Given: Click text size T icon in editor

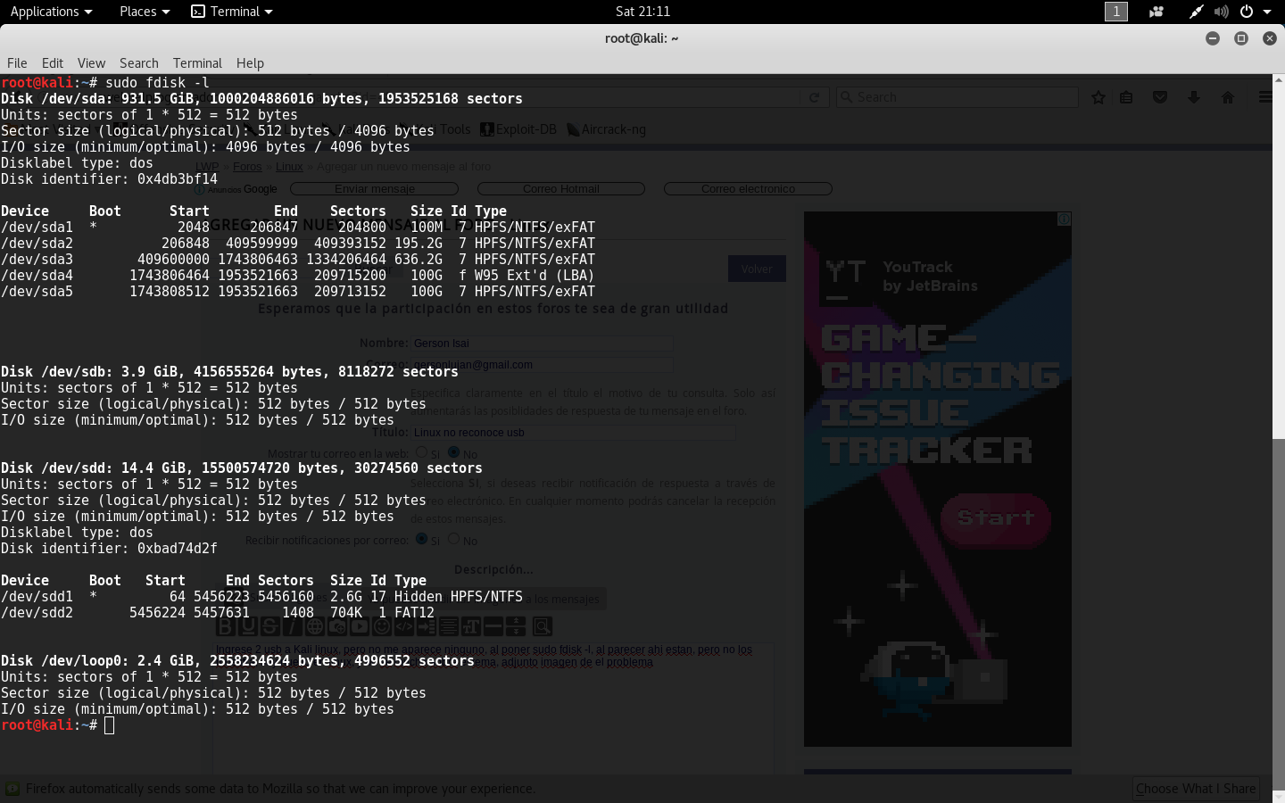Looking at the screenshot, I should coord(471,626).
